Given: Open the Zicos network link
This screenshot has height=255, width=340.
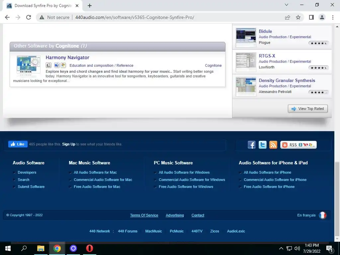Looking at the screenshot, I should click(214, 231).
